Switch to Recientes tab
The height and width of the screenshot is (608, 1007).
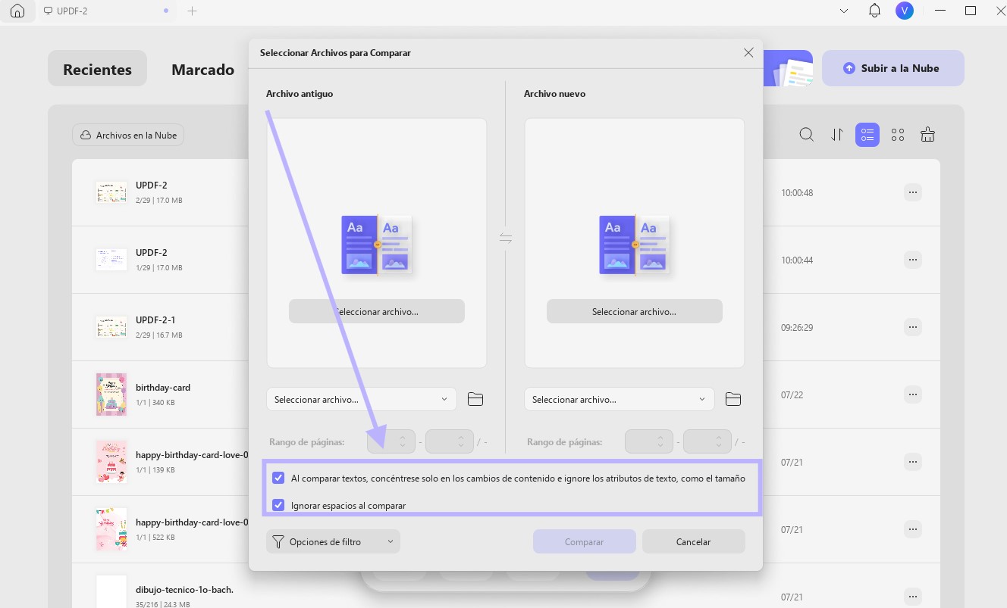(x=97, y=69)
